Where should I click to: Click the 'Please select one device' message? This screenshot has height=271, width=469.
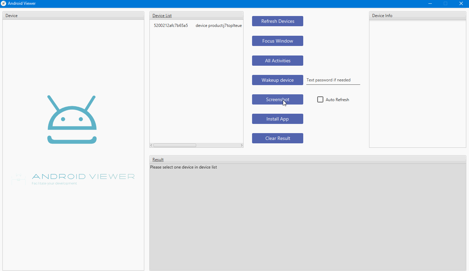pos(184,167)
